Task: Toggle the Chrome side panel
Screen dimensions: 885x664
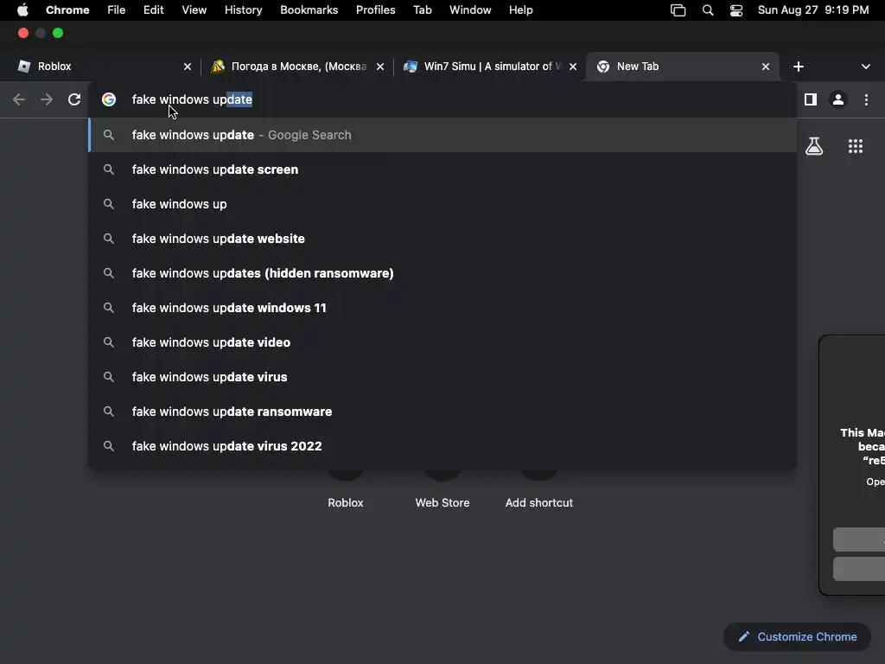Action: pyautogui.click(x=811, y=100)
